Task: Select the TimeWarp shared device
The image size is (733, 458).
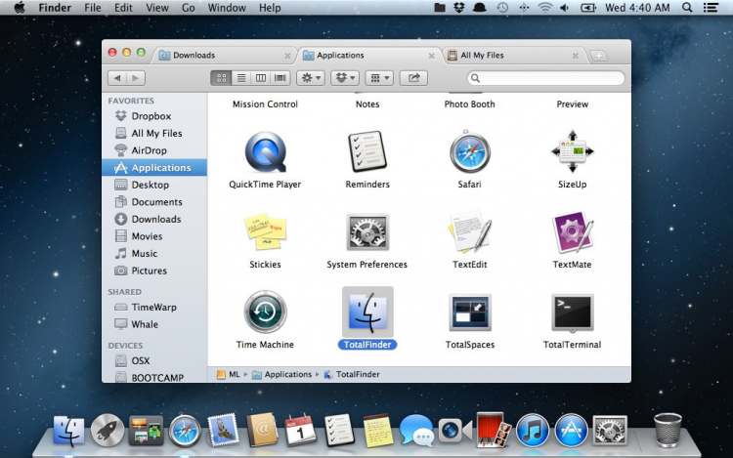Action: point(154,308)
